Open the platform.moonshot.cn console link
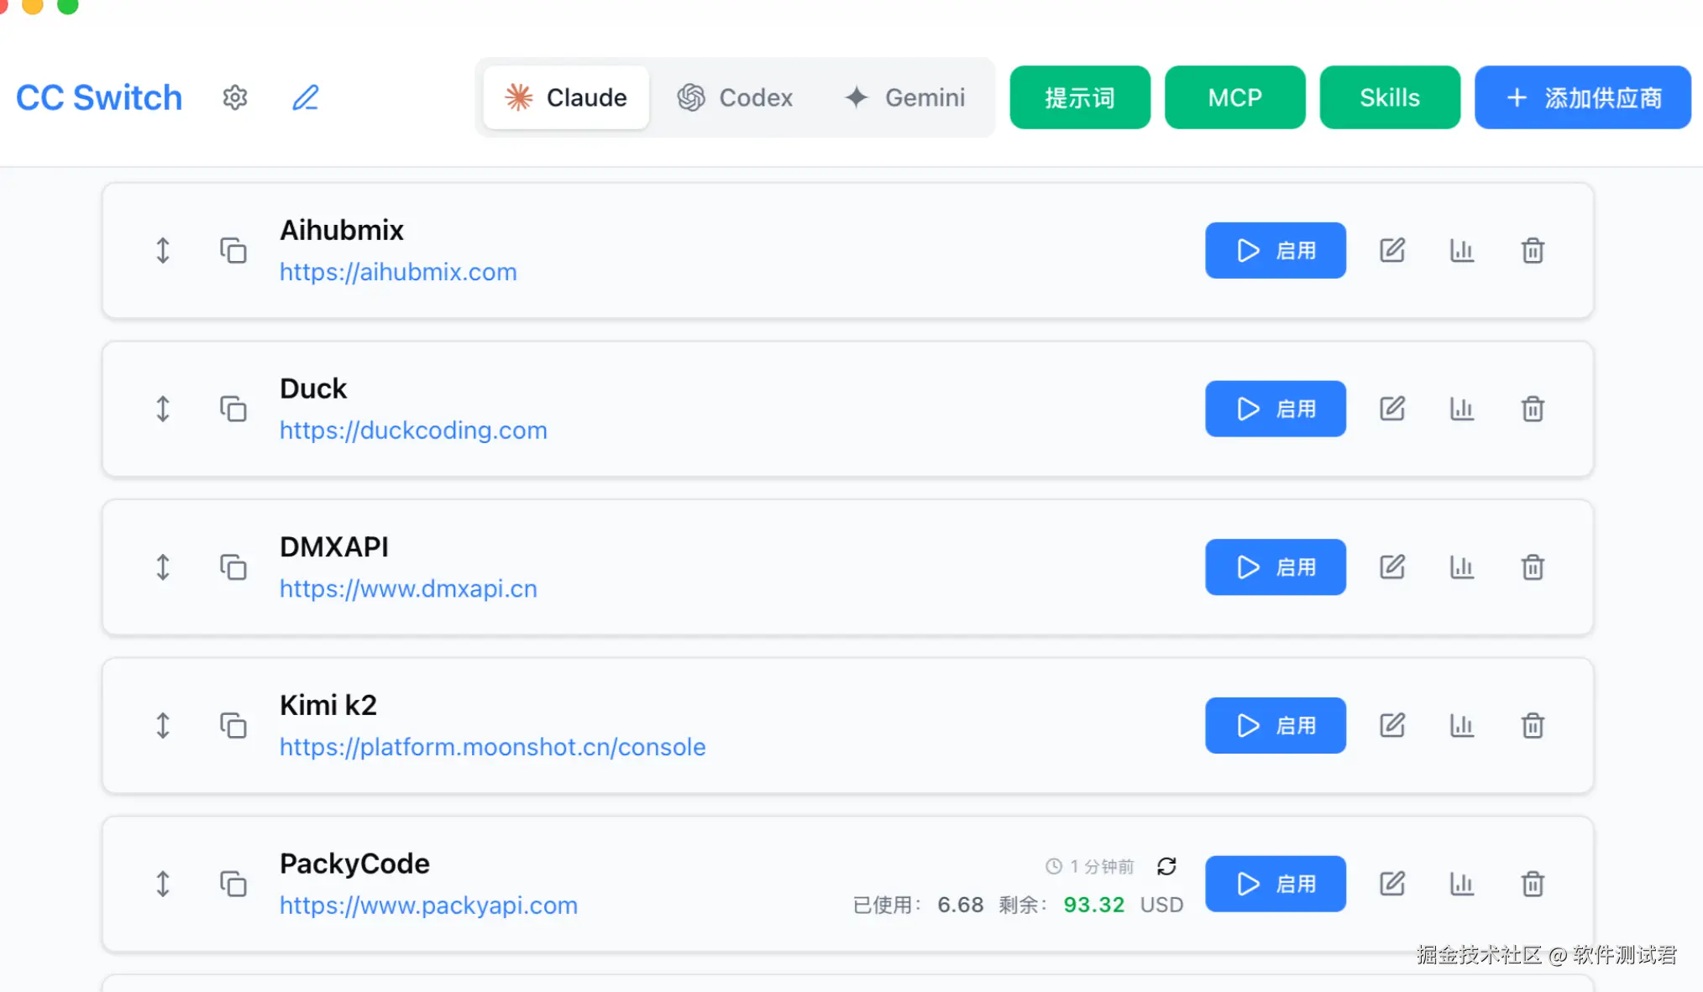The image size is (1703, 992). coord(492,747)
